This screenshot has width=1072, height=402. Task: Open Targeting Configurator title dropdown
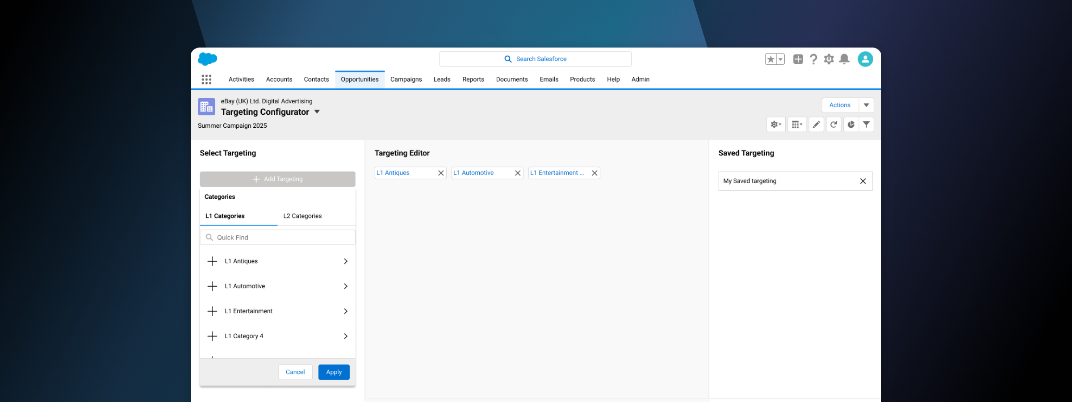coord(317,112)
